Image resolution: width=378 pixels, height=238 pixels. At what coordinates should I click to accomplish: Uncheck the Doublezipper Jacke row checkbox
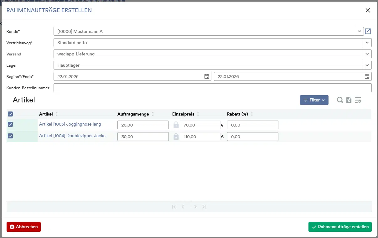coord(10,136)
